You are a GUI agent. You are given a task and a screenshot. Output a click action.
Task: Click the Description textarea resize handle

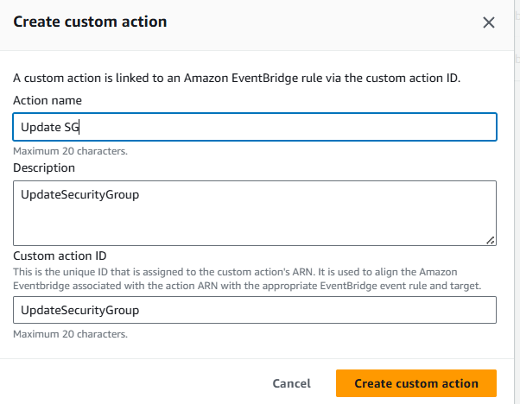click(x=491, y=241)
